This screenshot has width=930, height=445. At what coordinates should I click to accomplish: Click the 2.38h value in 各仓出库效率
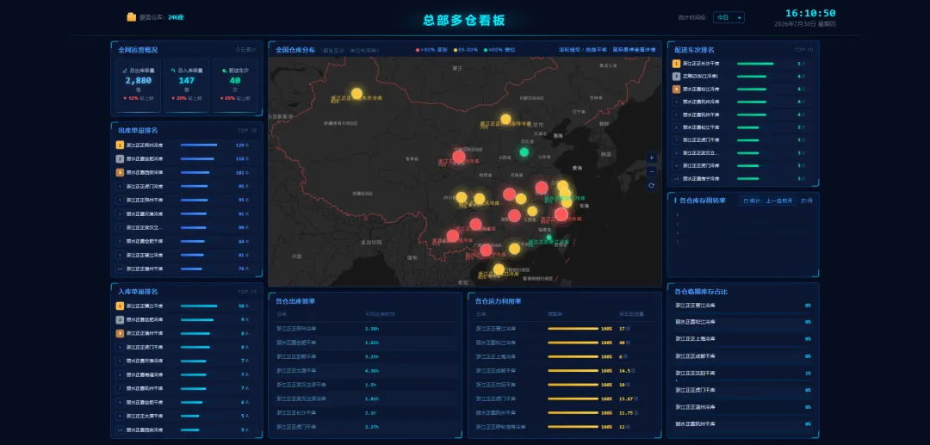pyautogui.click(x=372, y=328)
